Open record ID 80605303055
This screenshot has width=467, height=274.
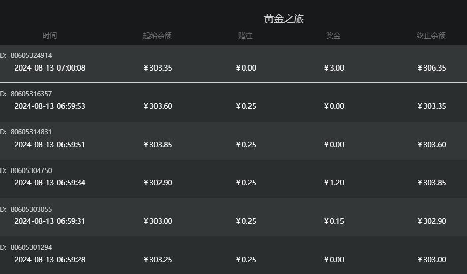click(31, 209)
